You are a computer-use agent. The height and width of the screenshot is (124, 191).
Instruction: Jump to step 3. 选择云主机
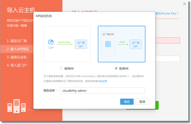17,57
